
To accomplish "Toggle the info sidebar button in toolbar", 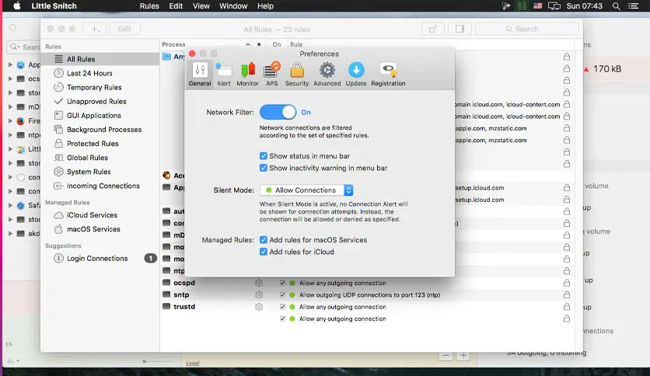I will (460, 29).
